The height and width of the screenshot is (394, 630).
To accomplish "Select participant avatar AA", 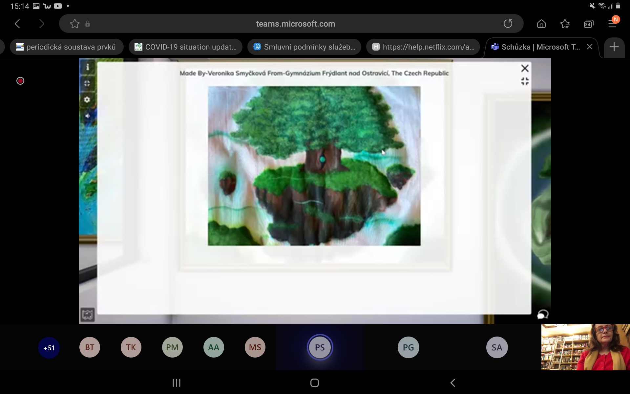I will click(x=214, y=347).
